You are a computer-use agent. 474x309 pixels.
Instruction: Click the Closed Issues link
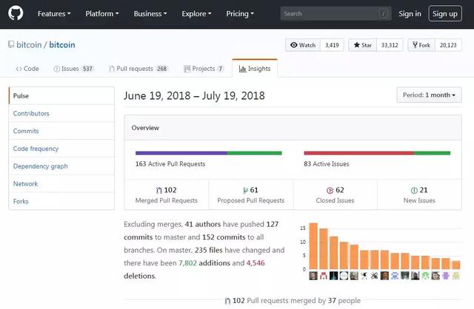(x=335, y=194)
